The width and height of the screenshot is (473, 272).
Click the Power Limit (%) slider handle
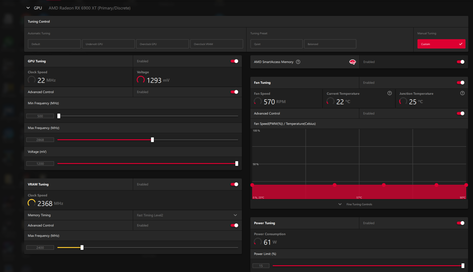pos(463,266)
